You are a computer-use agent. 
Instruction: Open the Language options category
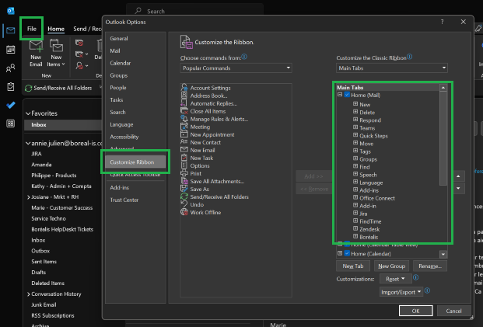[x=121, y=124]
